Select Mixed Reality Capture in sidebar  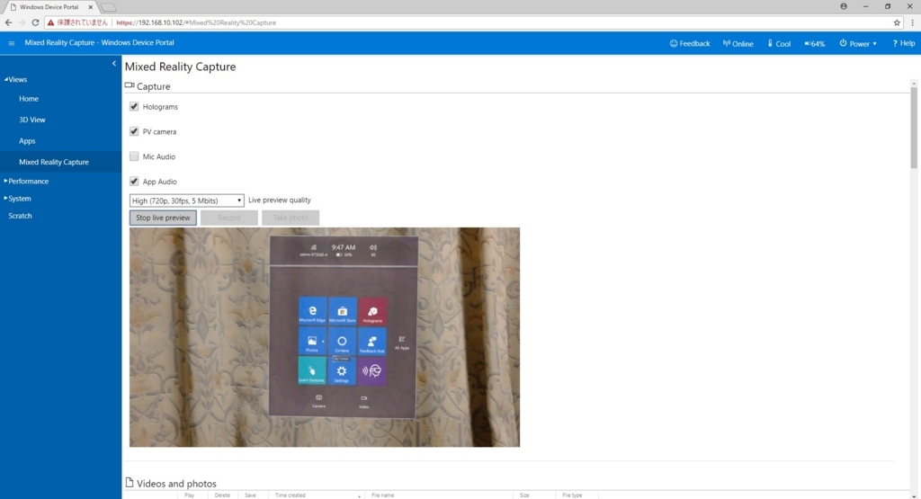click(54, 162)
